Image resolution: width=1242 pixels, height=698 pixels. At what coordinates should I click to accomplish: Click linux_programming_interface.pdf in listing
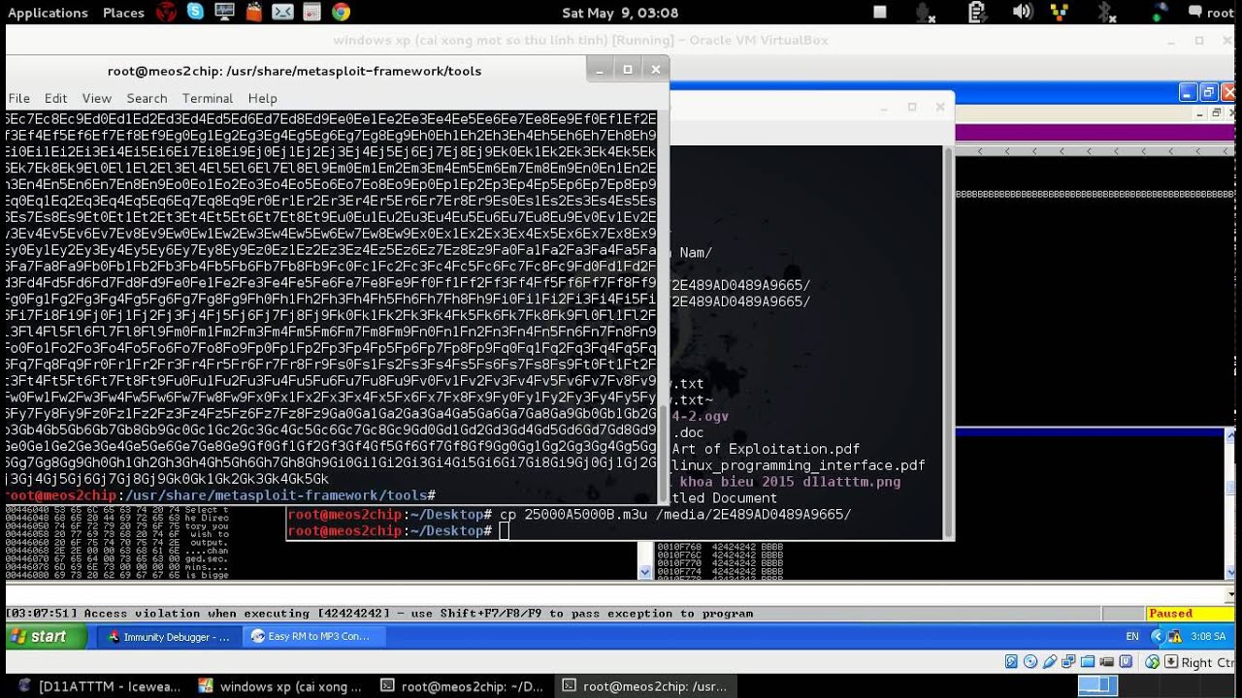[x=799, y=465]
